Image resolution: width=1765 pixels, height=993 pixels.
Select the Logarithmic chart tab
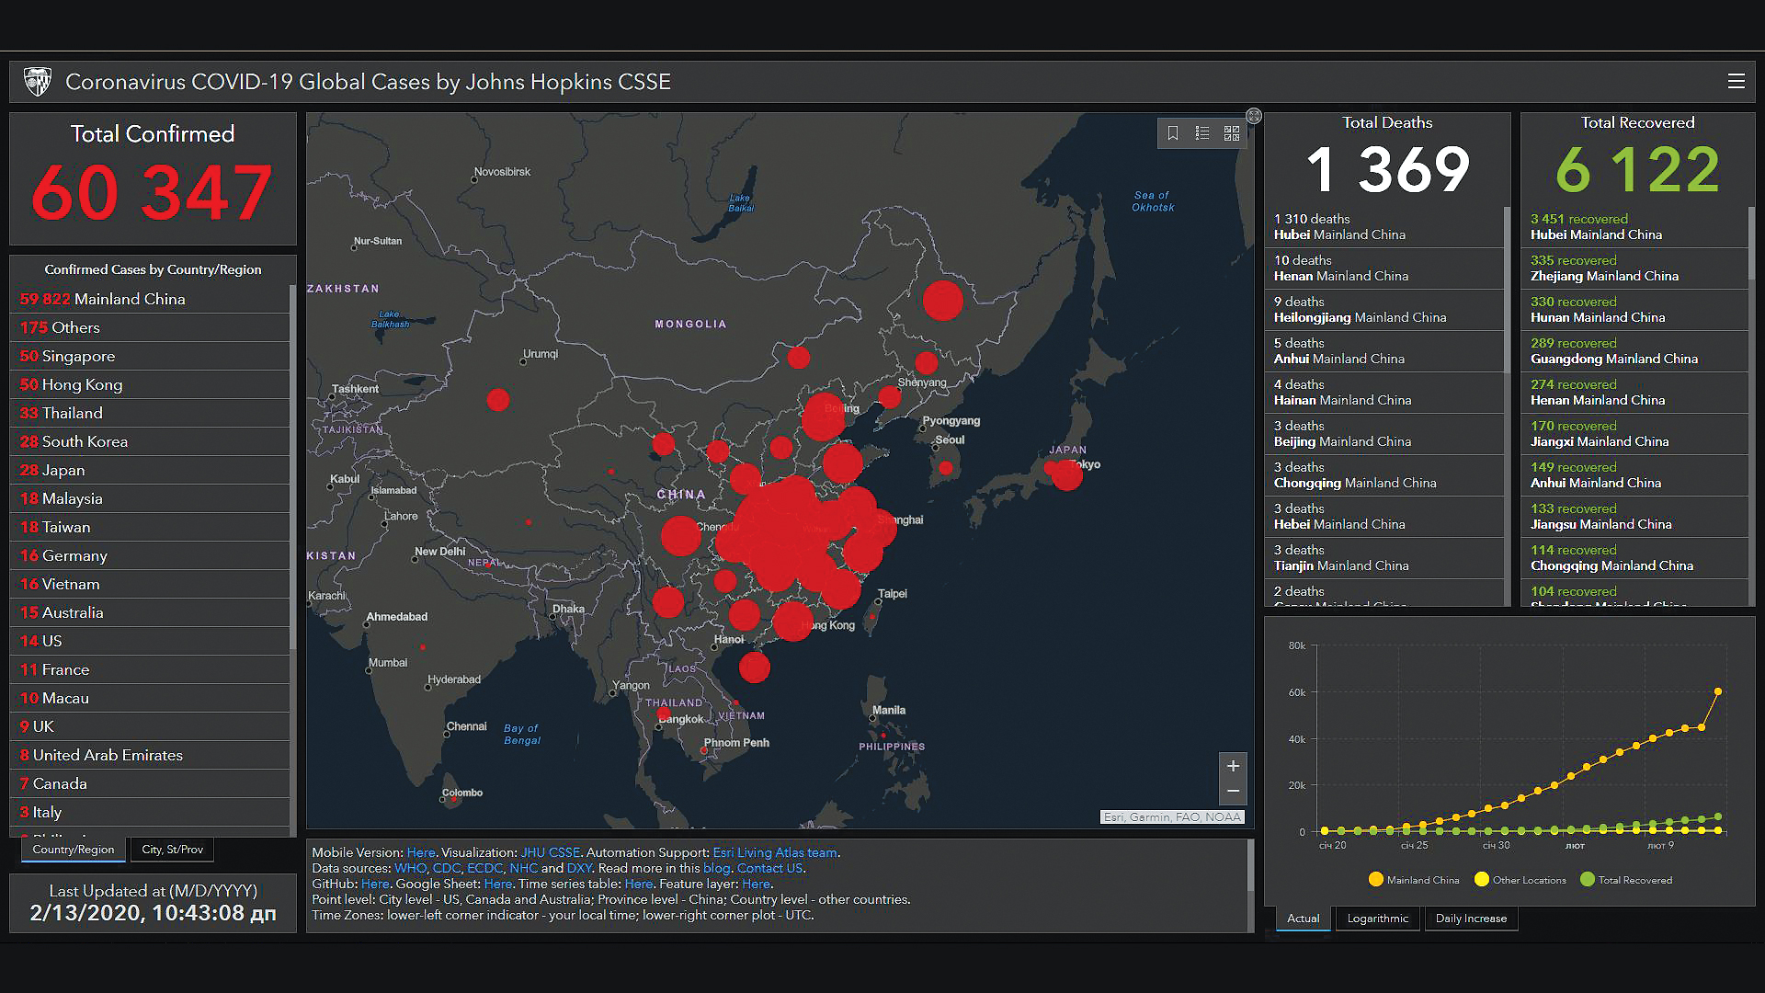point(1377,919)
